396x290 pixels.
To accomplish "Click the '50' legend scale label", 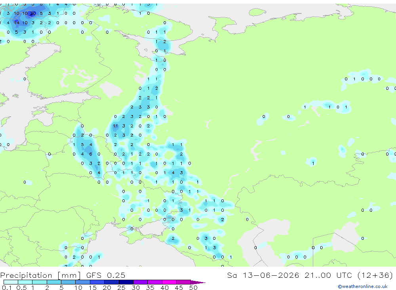I will [193, 288].
